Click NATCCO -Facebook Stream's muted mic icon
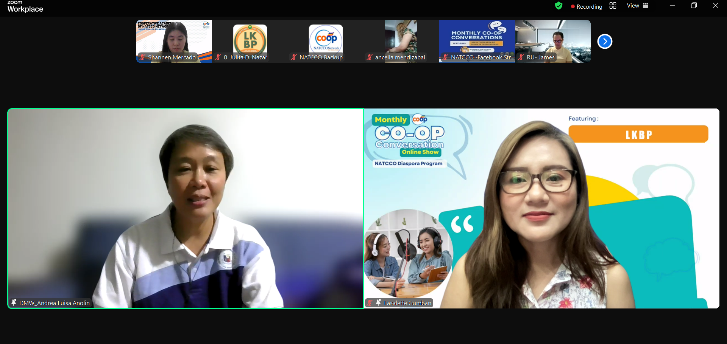727x344 pixels. pos(445,57)
